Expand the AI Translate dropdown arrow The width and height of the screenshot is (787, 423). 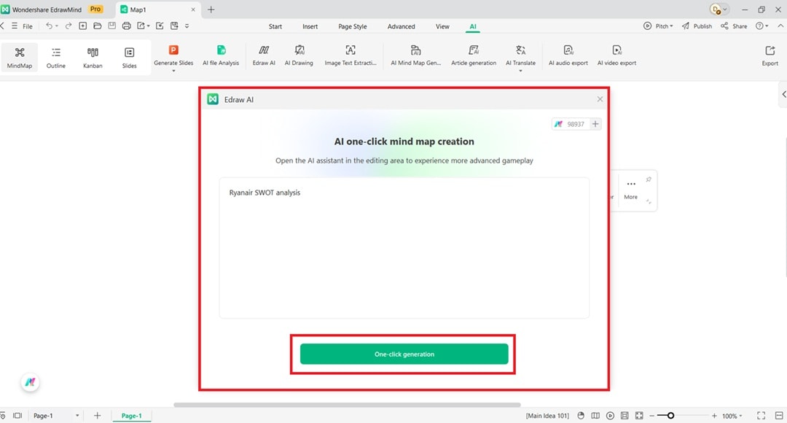tap(520, 71)
